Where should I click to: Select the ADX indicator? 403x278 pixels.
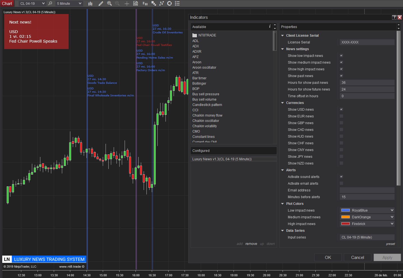click(195, 46)
